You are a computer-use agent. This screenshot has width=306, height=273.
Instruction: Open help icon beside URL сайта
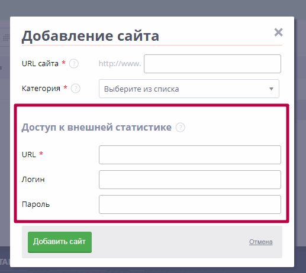pyautogui.click(x=74, y=64)
